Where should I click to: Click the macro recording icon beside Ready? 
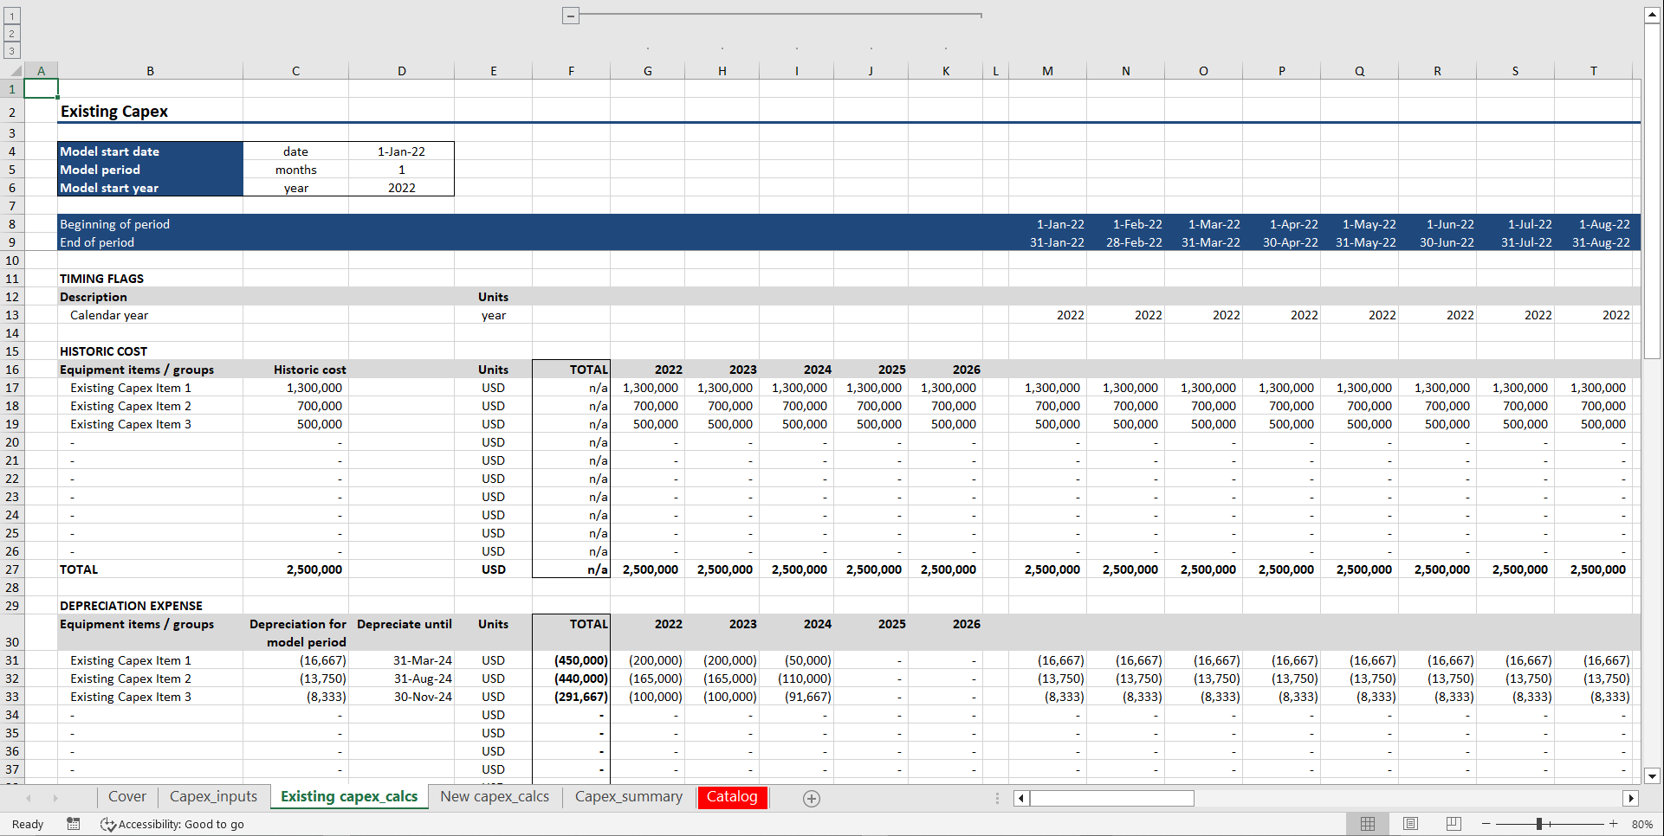click(x=74, y=824)
